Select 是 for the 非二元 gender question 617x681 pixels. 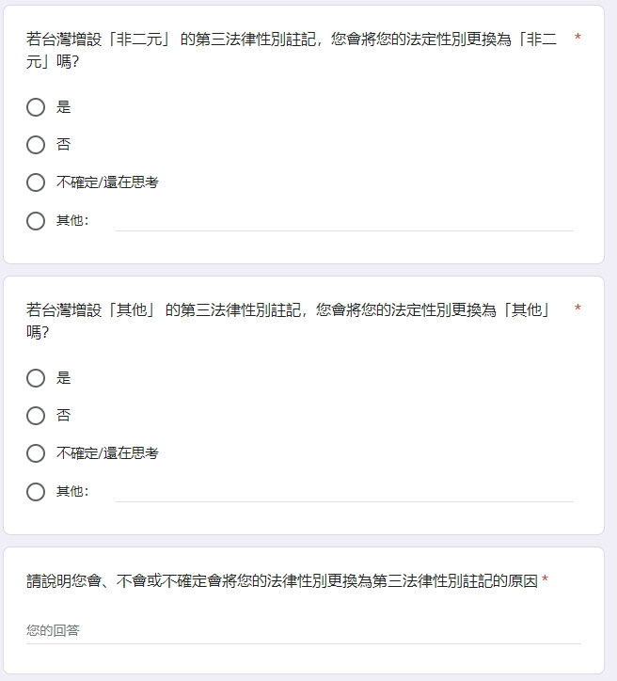point(36,107)
